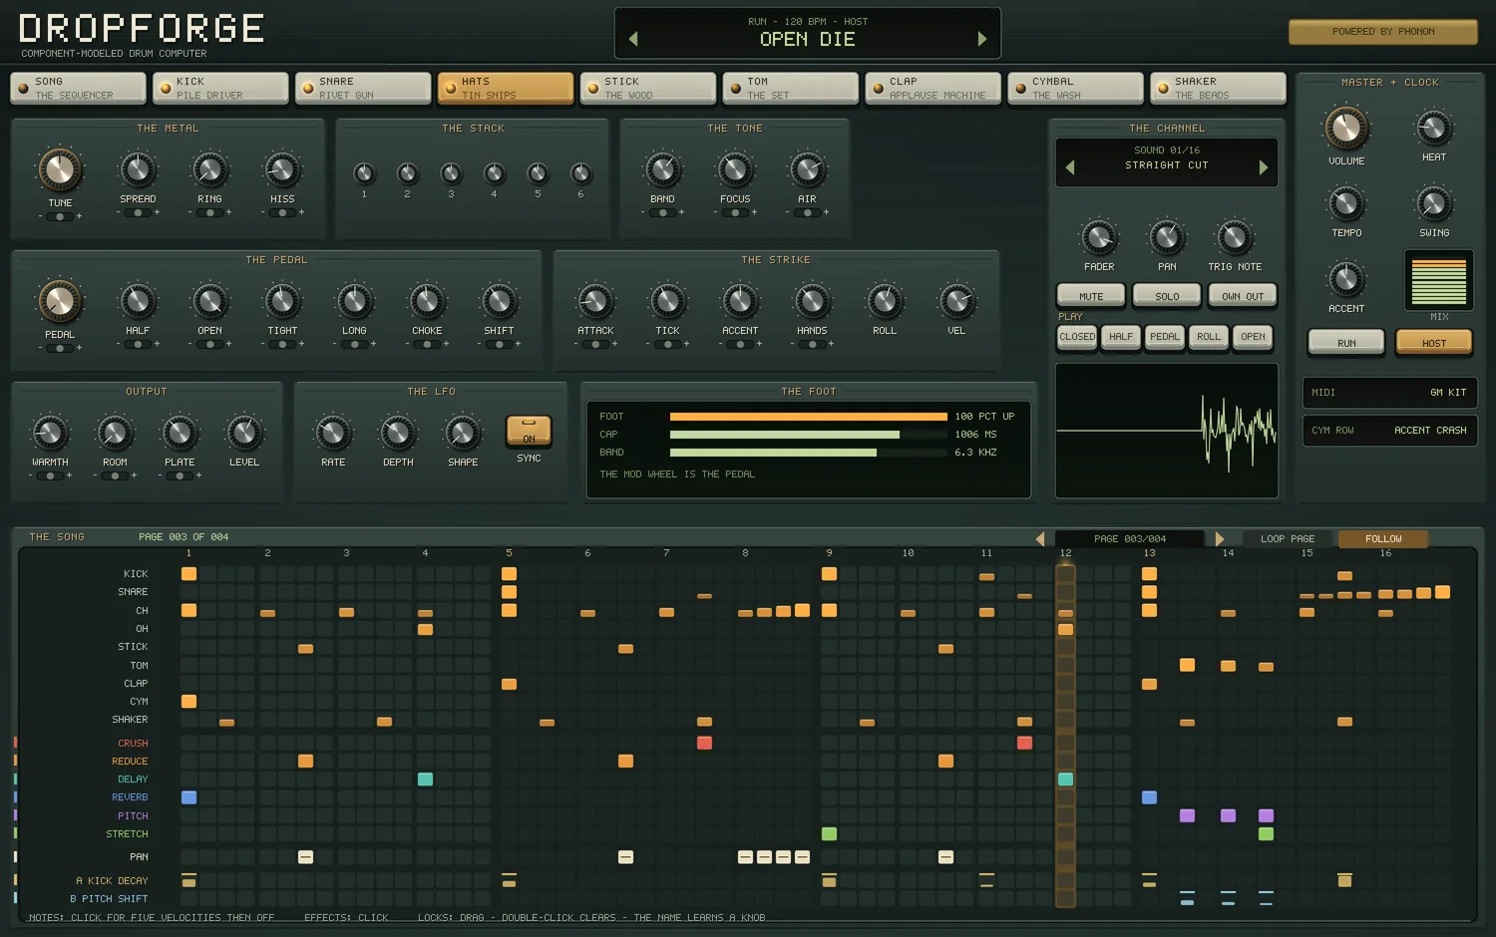
Task: Click the LEVEL knob in Output
Action: coord(244,434)
